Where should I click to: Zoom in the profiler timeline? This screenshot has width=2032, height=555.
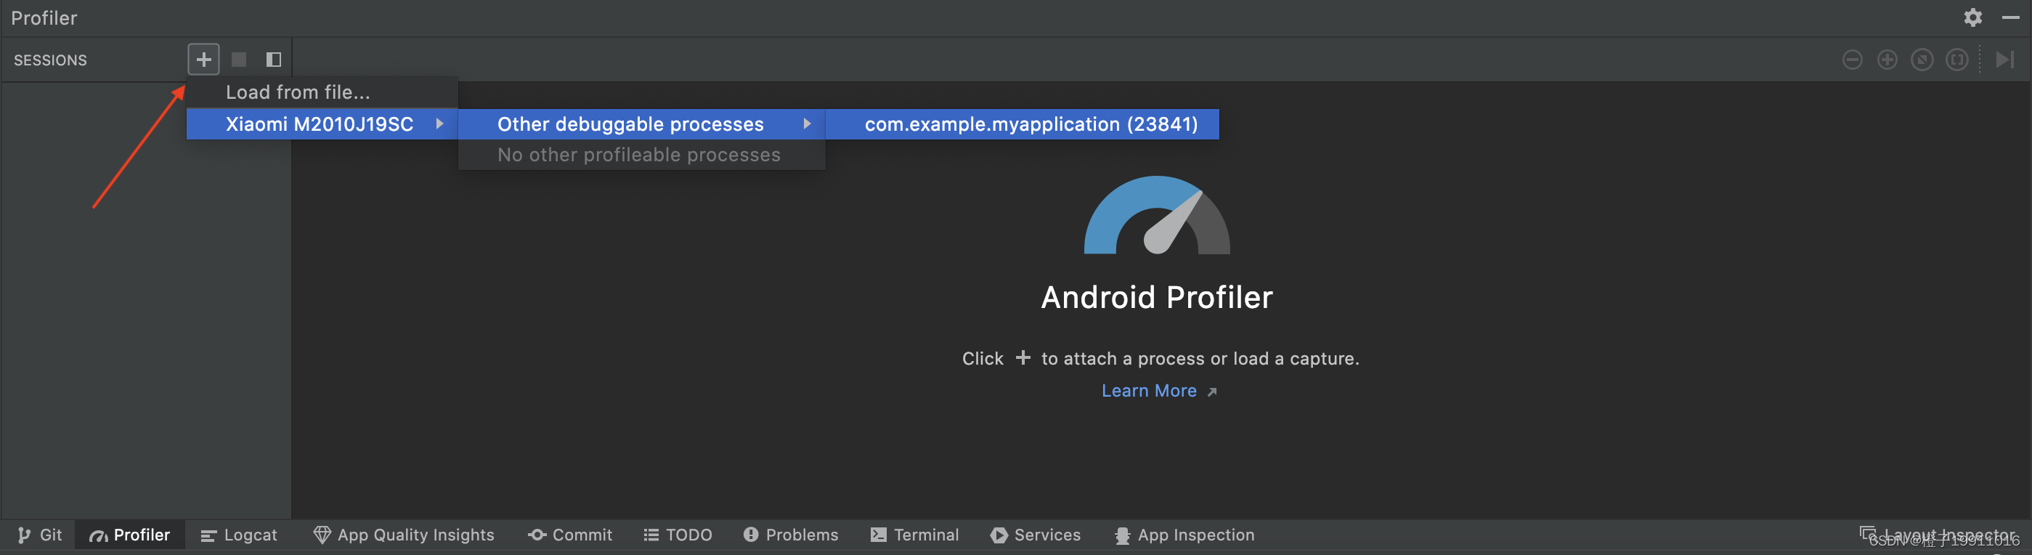pos(1887,60)
